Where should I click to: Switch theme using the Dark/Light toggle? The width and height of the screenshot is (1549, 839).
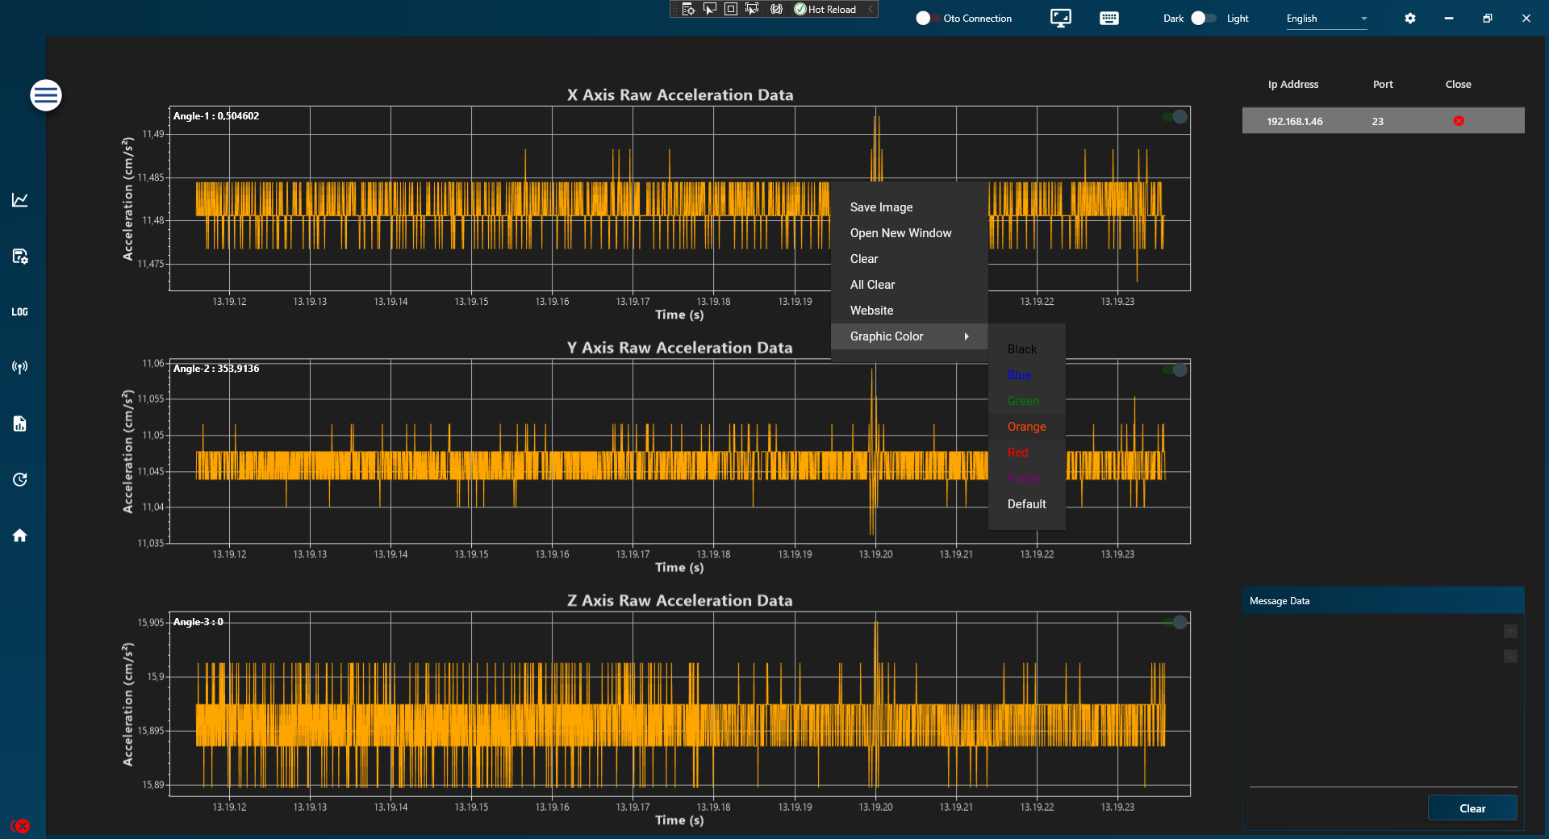click(1205, 18)
